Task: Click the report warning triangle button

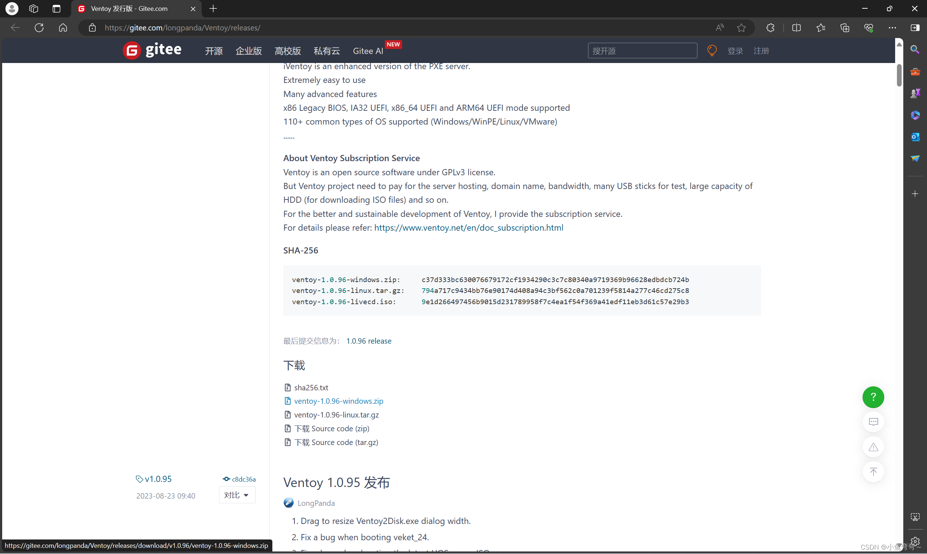Action: point(873,447)
